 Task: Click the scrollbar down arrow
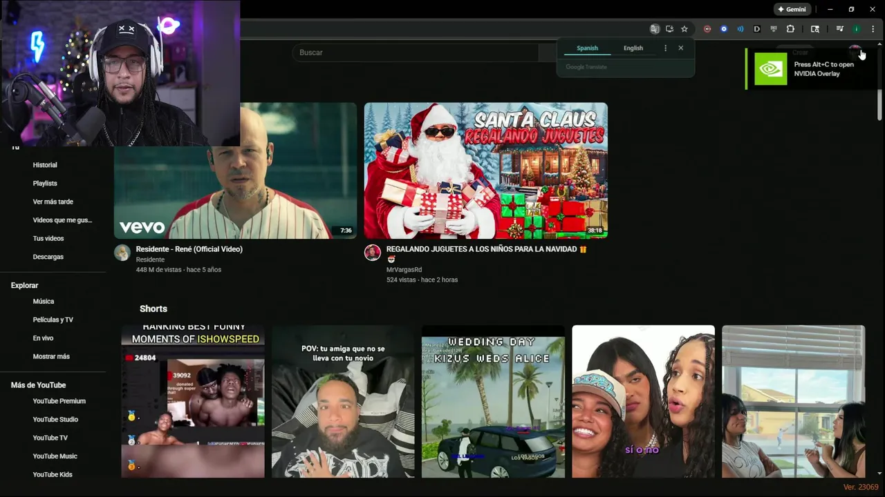tap(879, 474)
